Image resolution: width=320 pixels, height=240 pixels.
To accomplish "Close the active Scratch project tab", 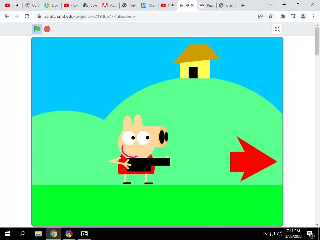I will 192,5.
